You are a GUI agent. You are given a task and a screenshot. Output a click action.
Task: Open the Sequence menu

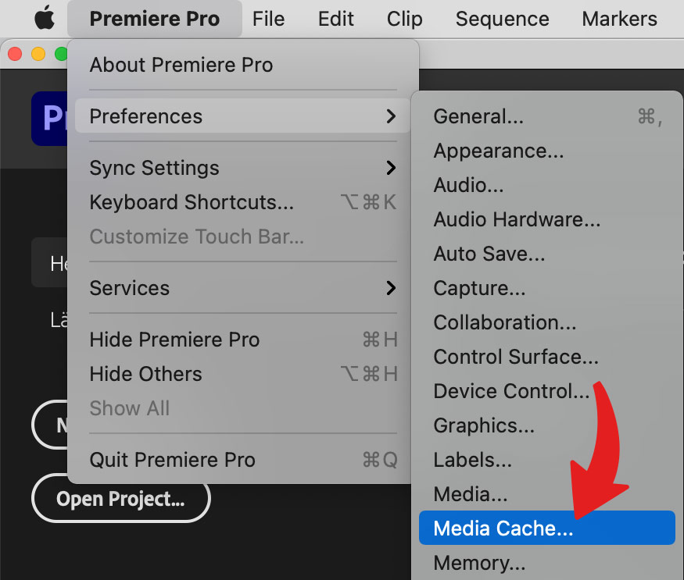pos(502,19)
